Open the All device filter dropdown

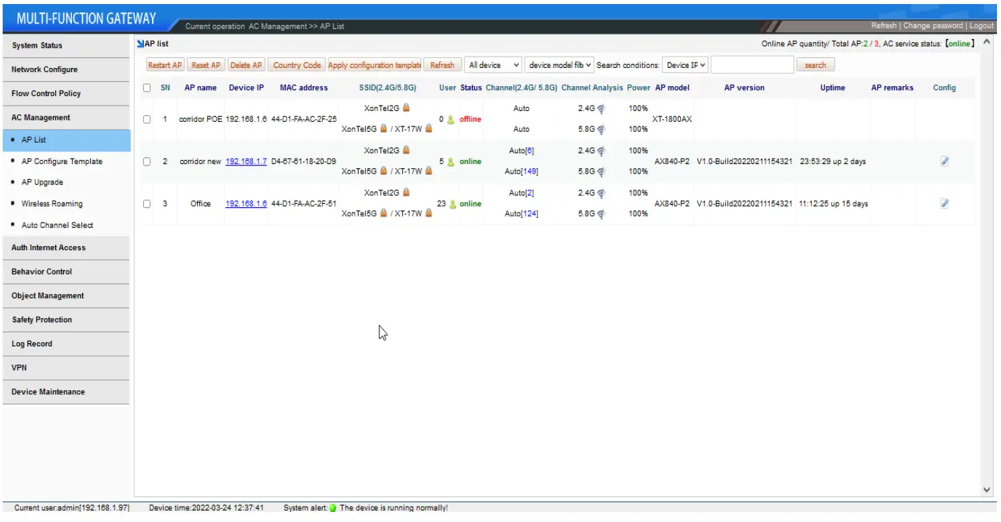click(x=494, y=65)
